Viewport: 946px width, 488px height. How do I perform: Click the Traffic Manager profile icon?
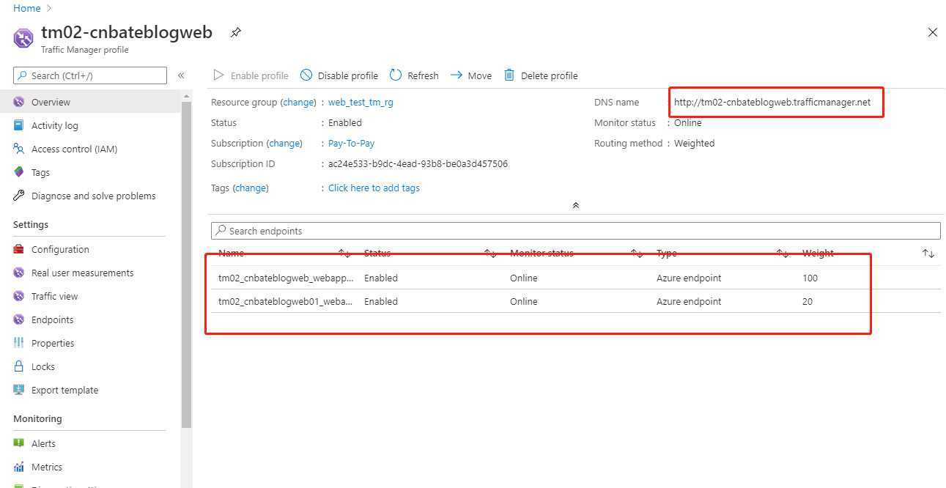23,38
